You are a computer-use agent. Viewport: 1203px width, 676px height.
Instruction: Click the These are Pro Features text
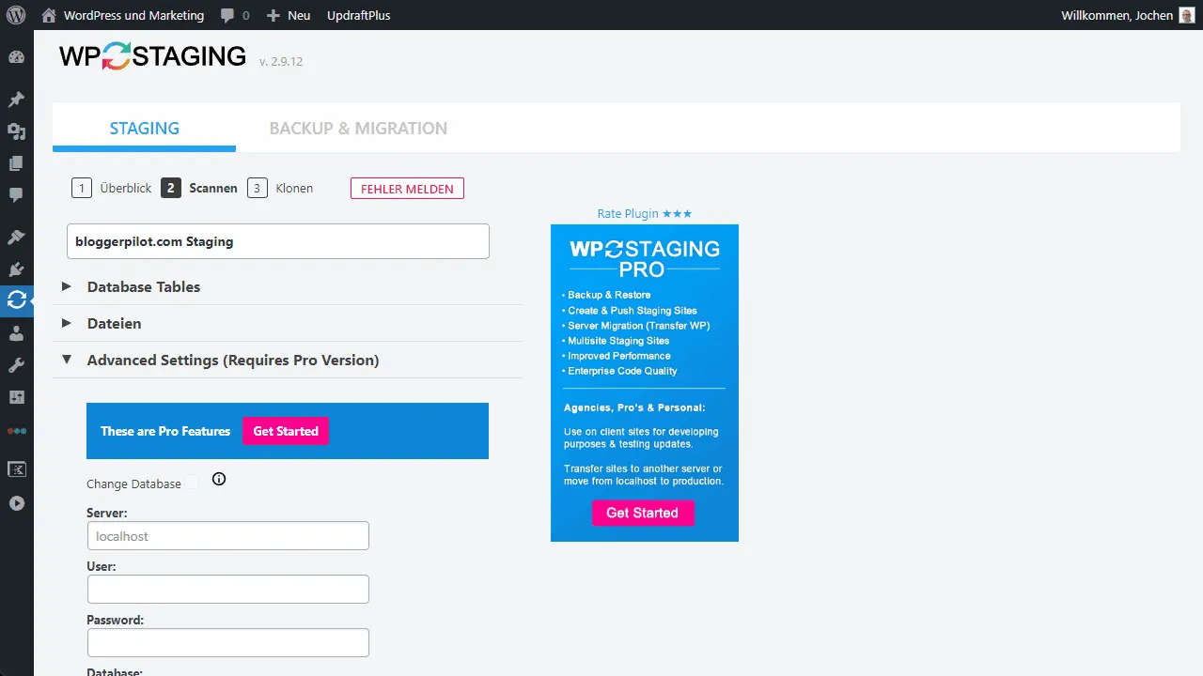[x=165, y=431]
